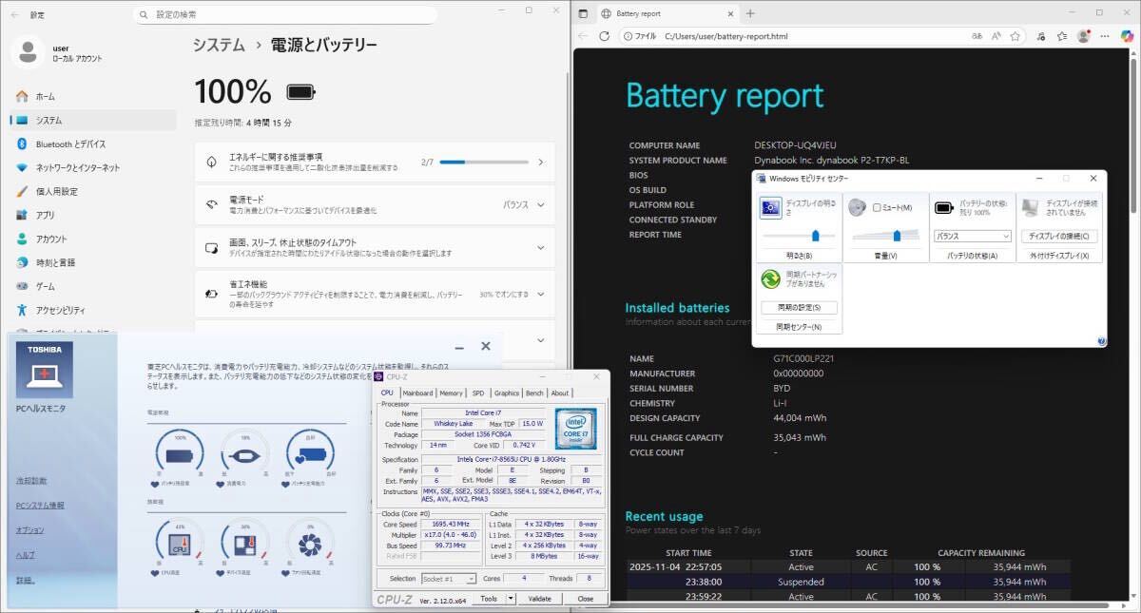This screenshot has height=613, width=1141.
Task: Expand 画面、スリープ、休止状態のタイムアウト section
Action: (x=540, y=247)
